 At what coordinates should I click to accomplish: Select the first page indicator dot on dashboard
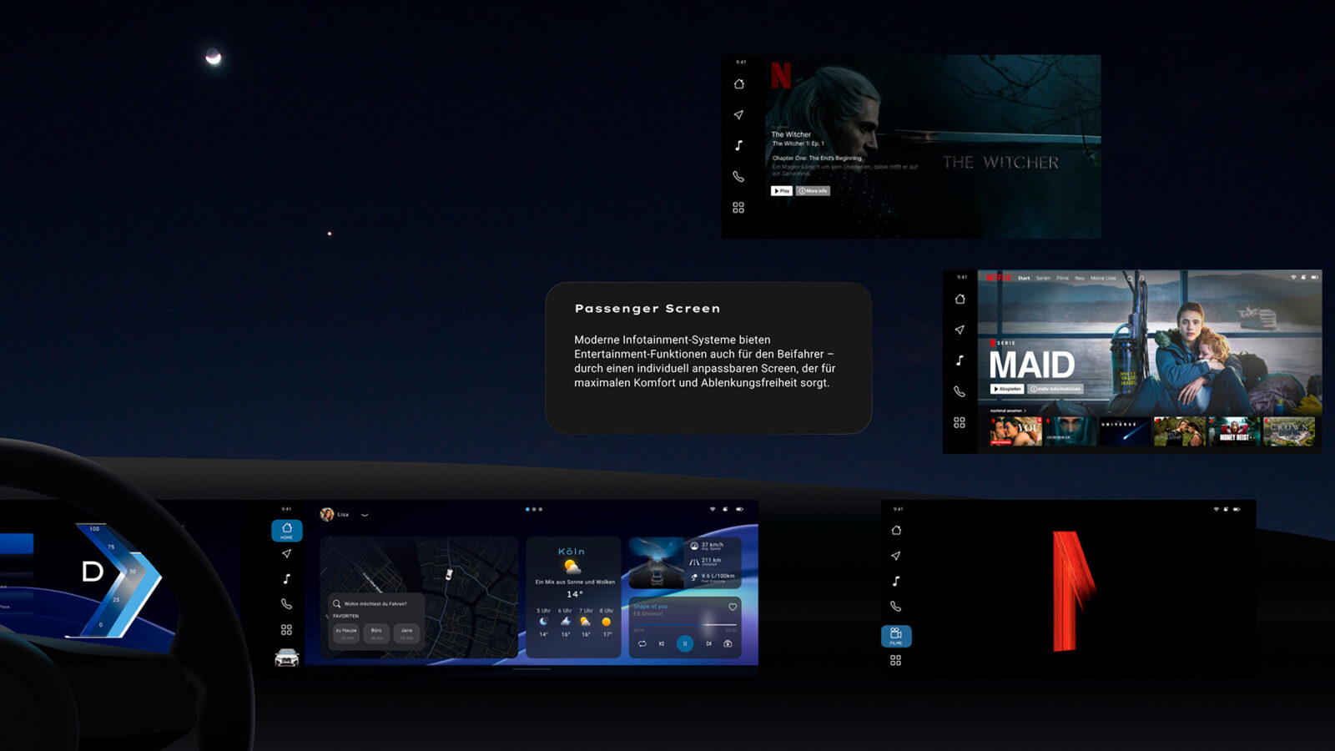[x=527, y=509]
